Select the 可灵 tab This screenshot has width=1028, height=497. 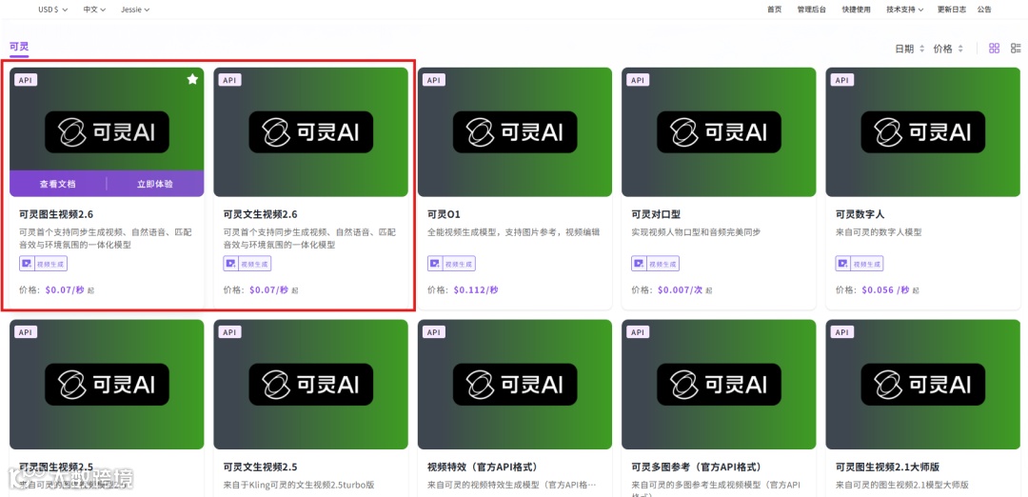19,47
